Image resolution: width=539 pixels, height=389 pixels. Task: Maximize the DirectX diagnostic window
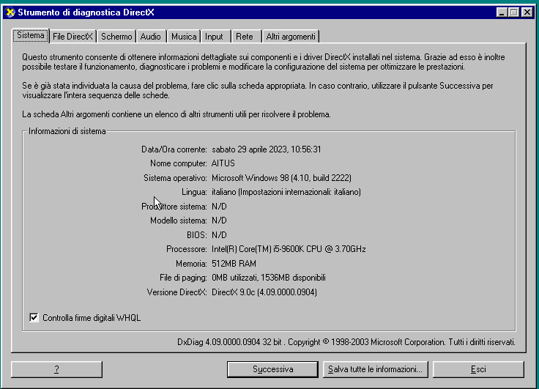(513, 12)
